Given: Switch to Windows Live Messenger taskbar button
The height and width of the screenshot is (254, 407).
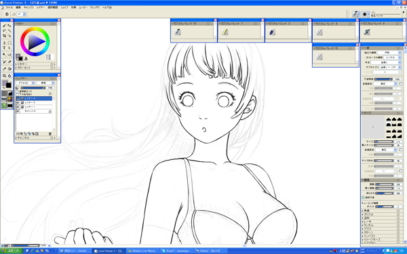Looking at the screenshot, I should click(142, 251).
